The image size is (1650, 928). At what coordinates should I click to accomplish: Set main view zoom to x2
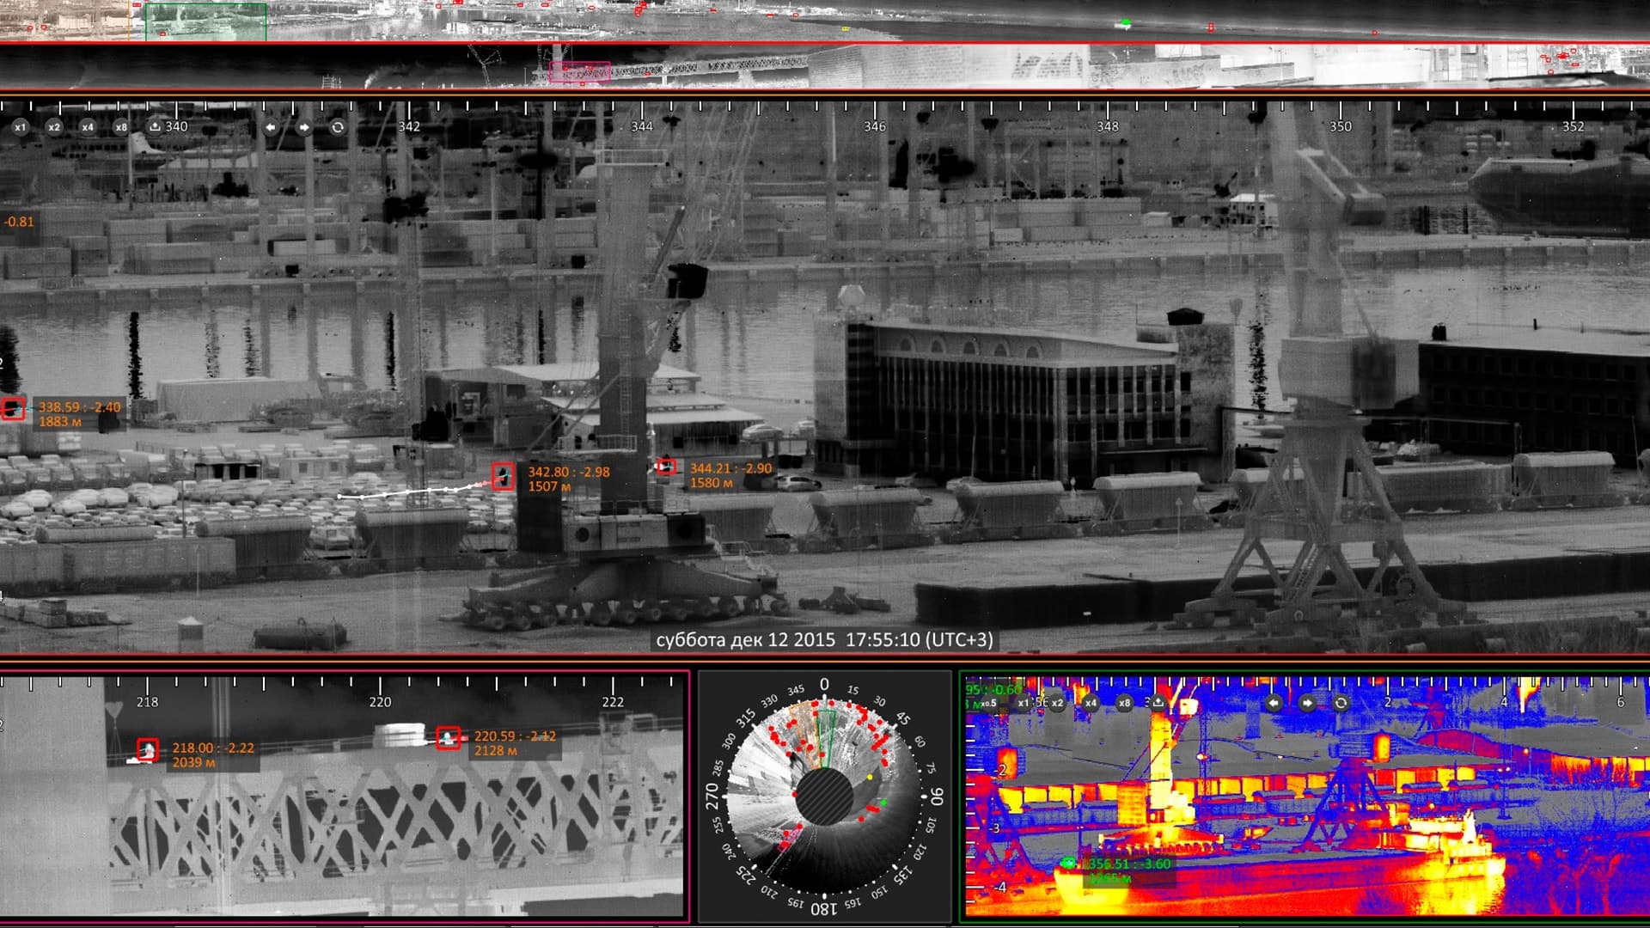(54, 127)
